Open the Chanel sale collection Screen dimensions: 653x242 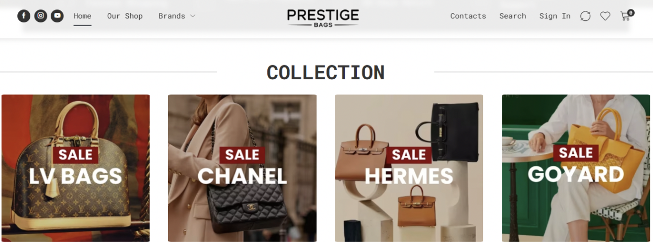pos(242,168)
